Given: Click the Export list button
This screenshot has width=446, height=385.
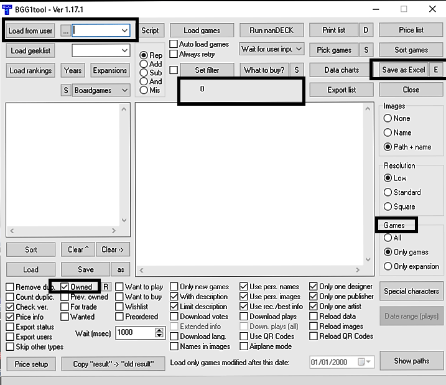Looking at the screenshot, I should coord(341,90).
